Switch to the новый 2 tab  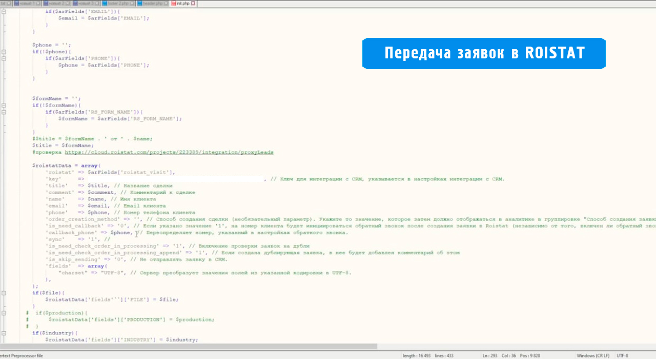pyautogui.click(x=56, y=3)
